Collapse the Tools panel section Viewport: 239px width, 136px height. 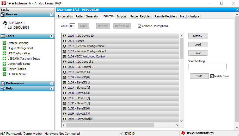(x=52, y=36)
